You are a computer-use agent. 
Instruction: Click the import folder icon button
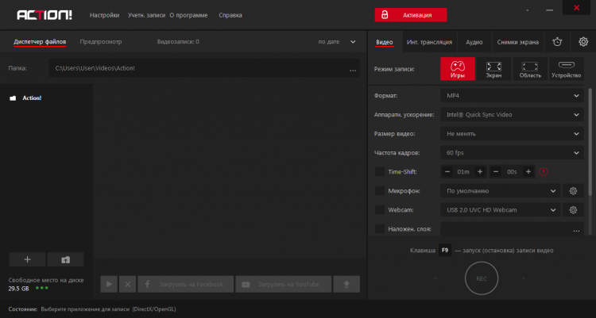66,259
